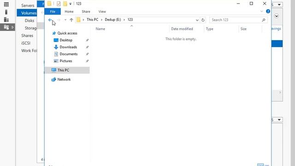The image size is (295, 166).
Task: Customize Quick Access Toolbar dropdown arrow
Action: click(x=71, y=4)
